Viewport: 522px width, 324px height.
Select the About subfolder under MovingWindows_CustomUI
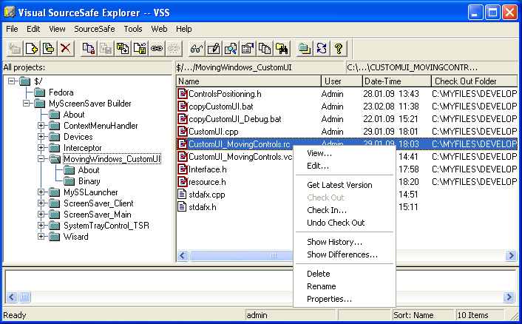[x=89, y=170]
